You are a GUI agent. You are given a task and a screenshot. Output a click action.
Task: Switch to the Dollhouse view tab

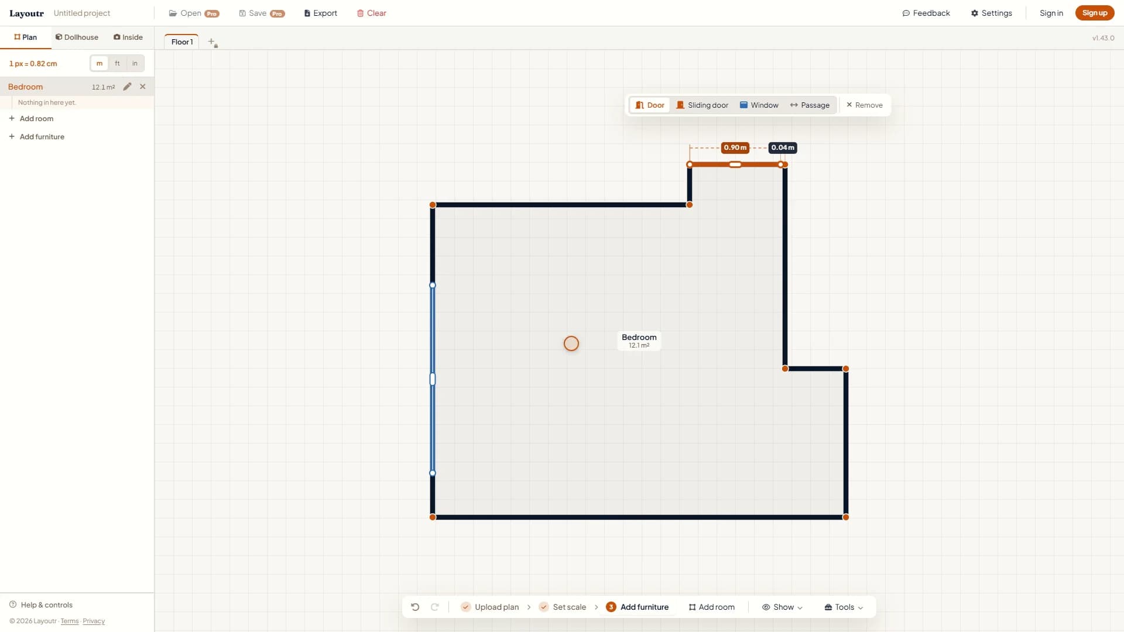pos(77,37)
